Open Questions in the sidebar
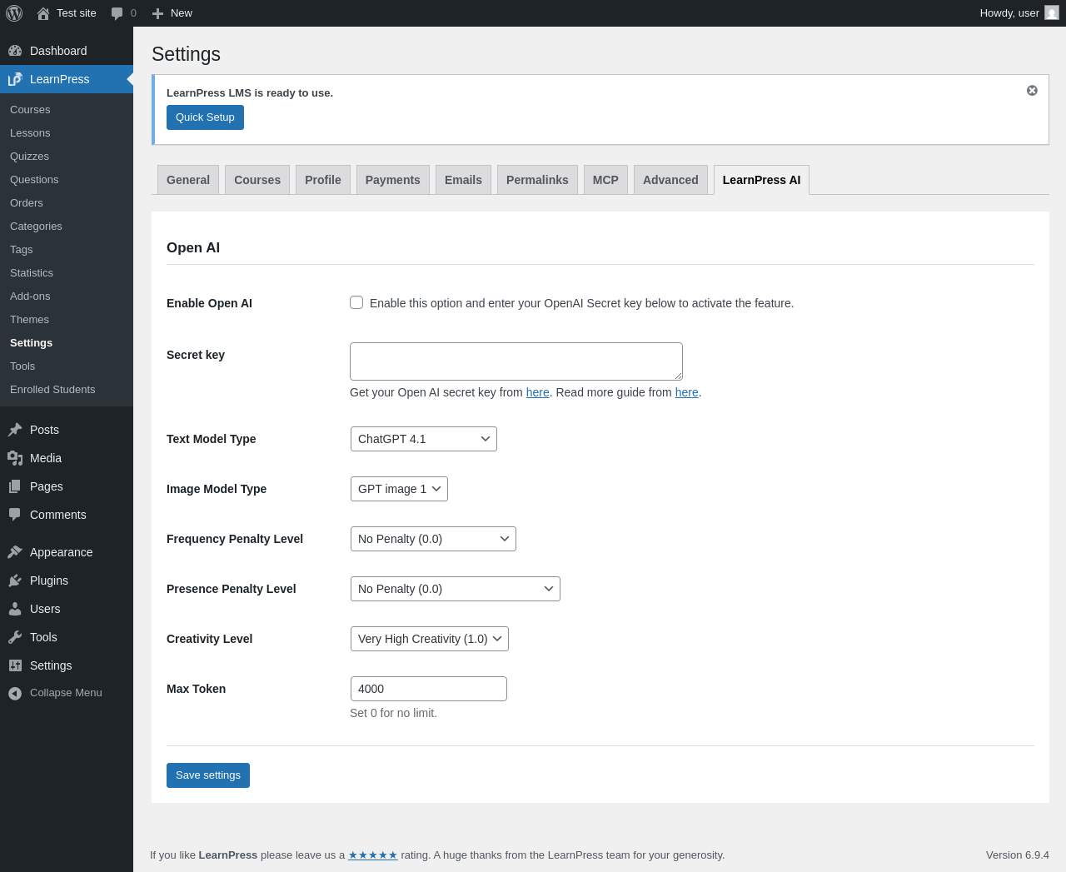This screenshot has width=1066, height=872. [x=34, y=180]
